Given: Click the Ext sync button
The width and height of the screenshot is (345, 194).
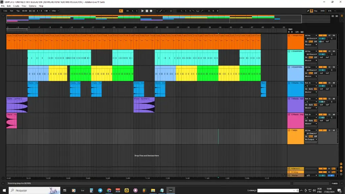Looking at the screenshot, I should [x=12, y=11].
